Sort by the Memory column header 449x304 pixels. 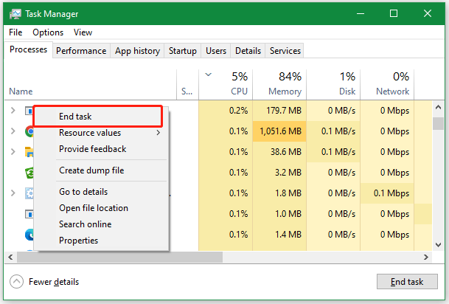coord(279,85)
